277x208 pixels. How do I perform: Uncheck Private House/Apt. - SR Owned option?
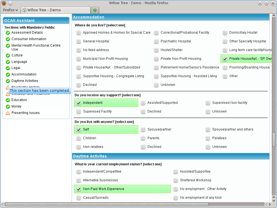click(x=225, y=59)
